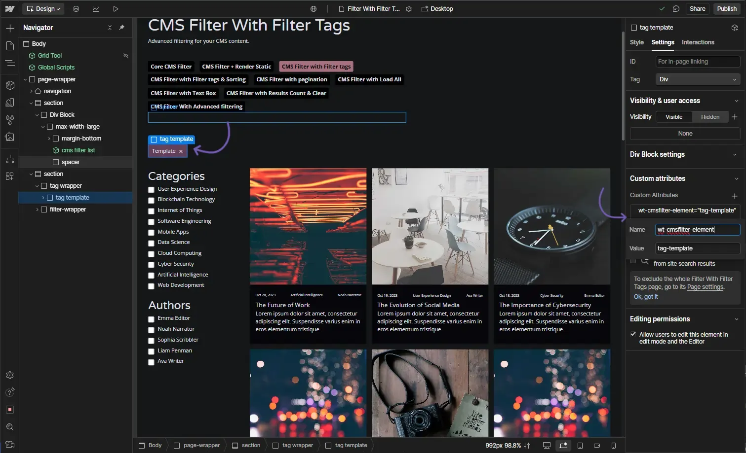Open the Webflow logo menu
746x453 pixels.
pyautogui.click(x=9, y=9)
